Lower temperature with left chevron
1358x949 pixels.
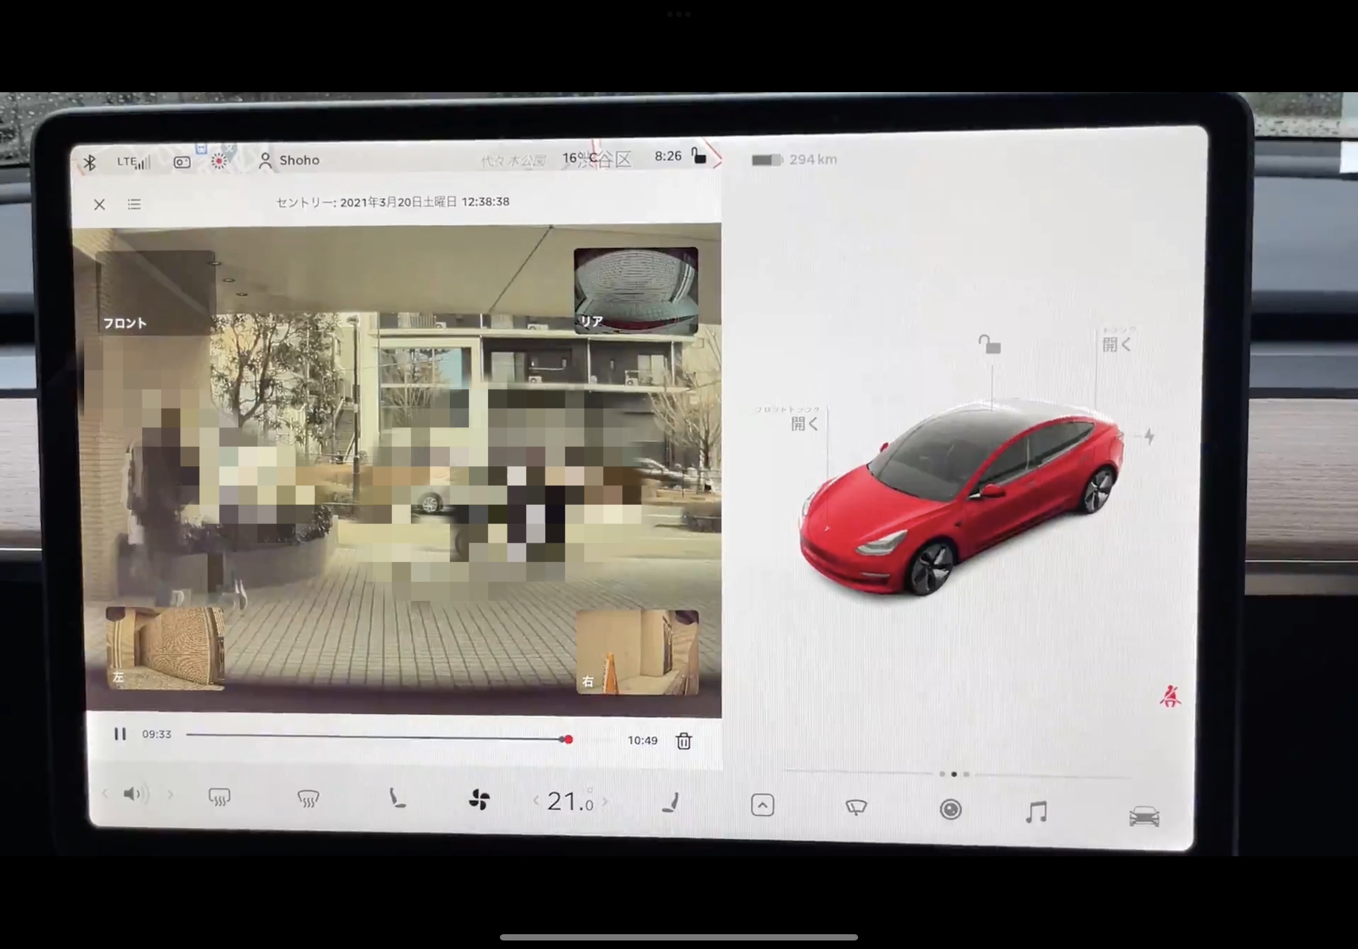[x=536, y=801]
